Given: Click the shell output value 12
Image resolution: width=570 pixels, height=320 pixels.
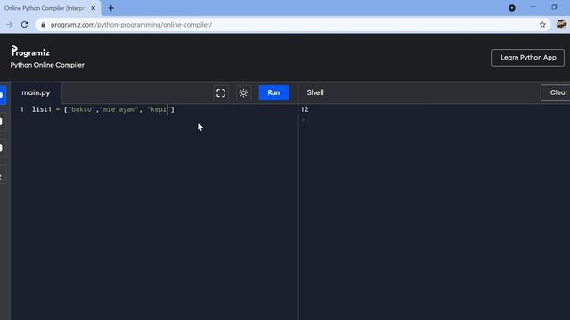Looking at the screenshot, I should (305, 109).
